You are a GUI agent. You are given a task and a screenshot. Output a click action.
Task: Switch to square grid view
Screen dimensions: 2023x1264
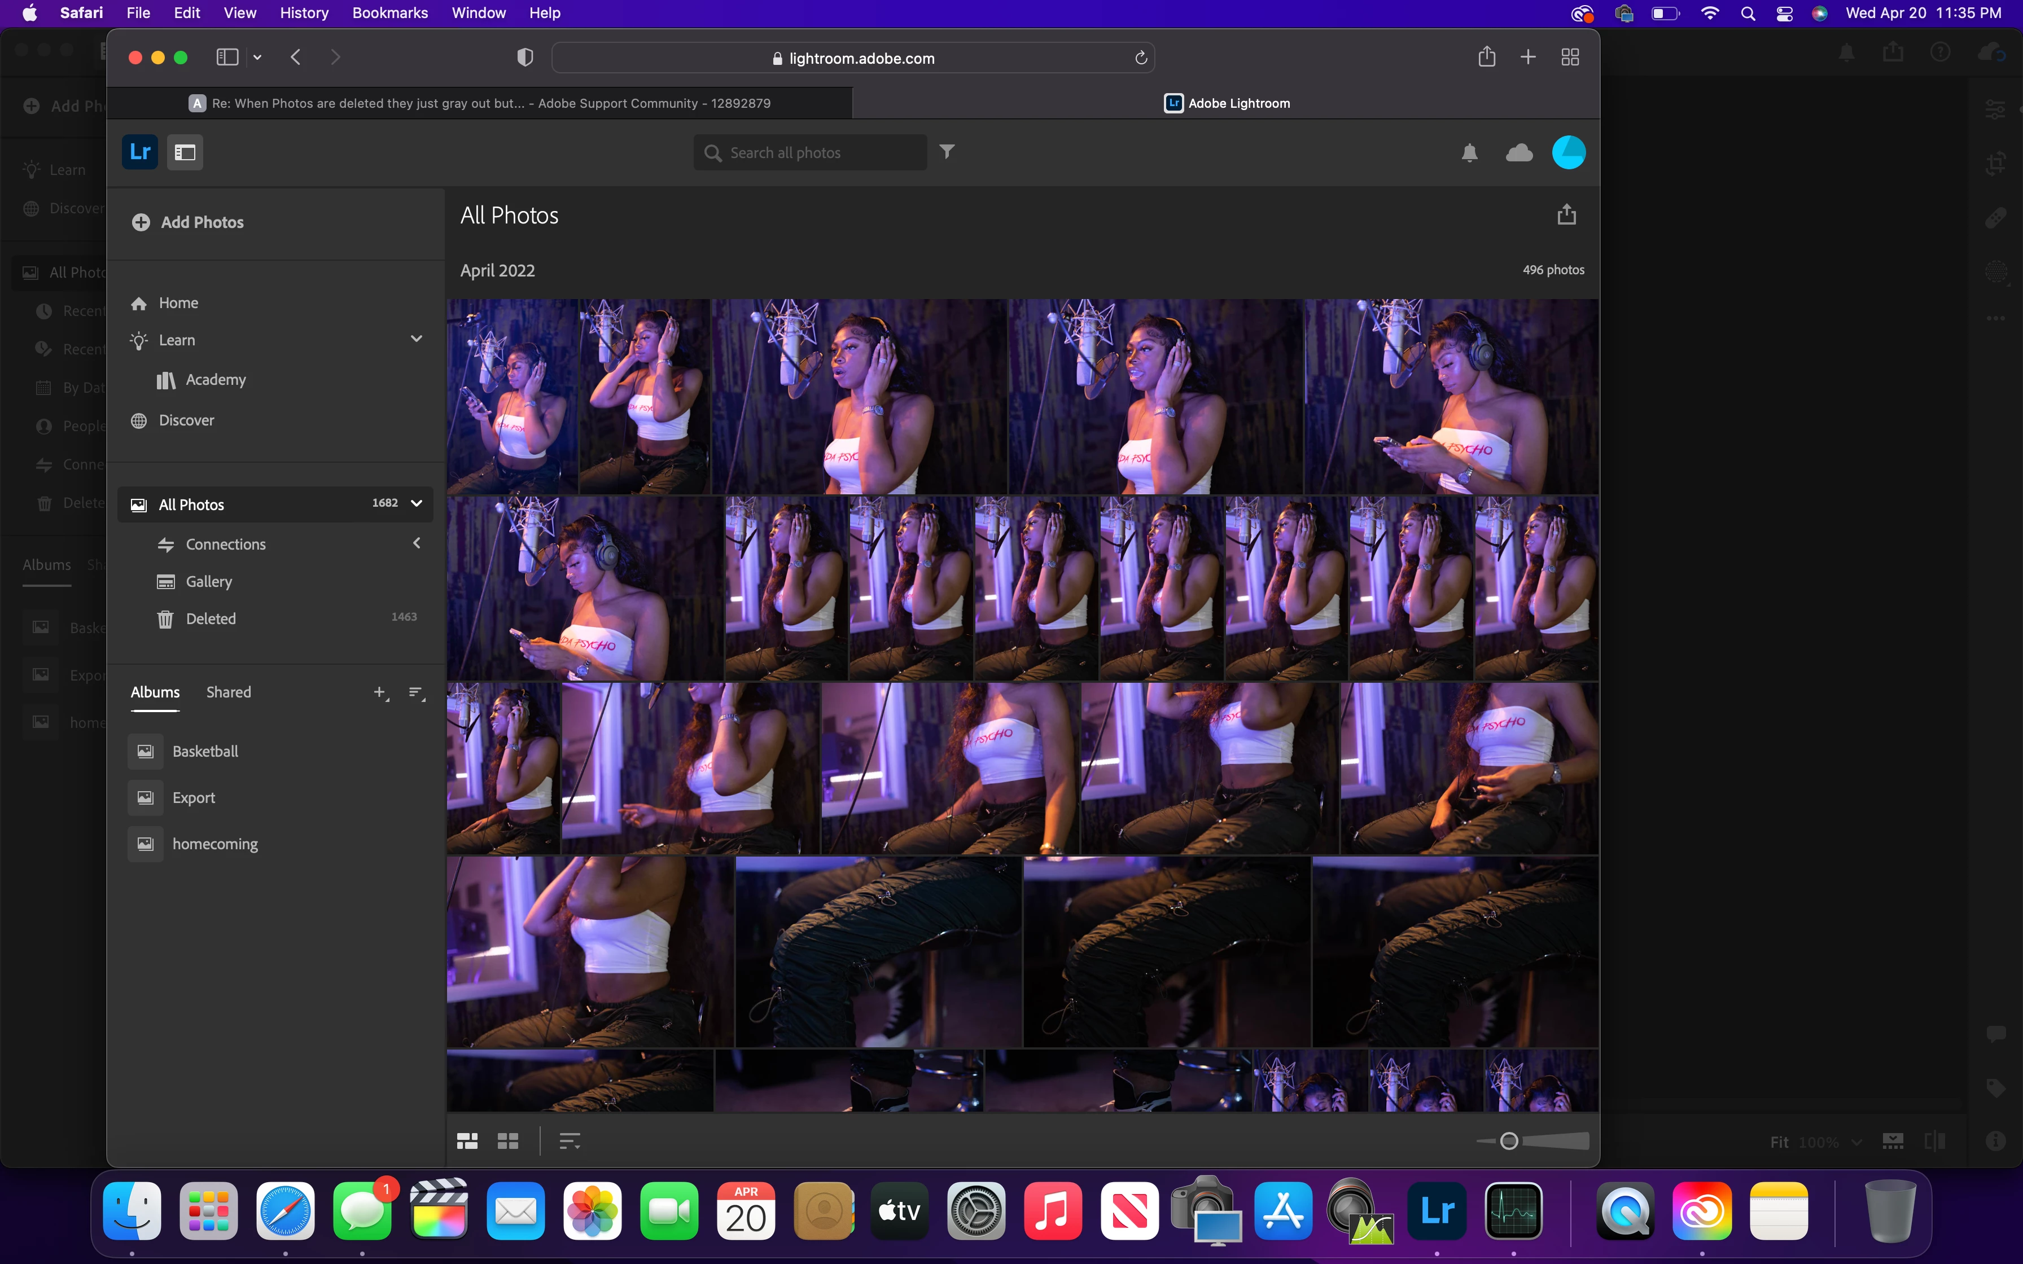[507, 1141]
